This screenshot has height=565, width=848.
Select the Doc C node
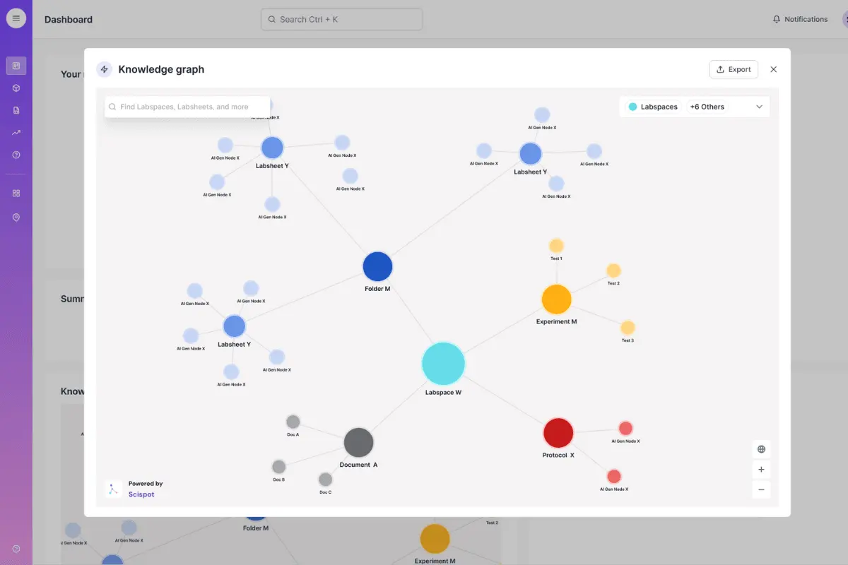click(325, 480)
